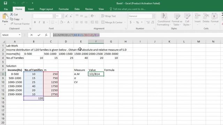Toggle Wrap Text
223x125 pixels.
[108, 16]
